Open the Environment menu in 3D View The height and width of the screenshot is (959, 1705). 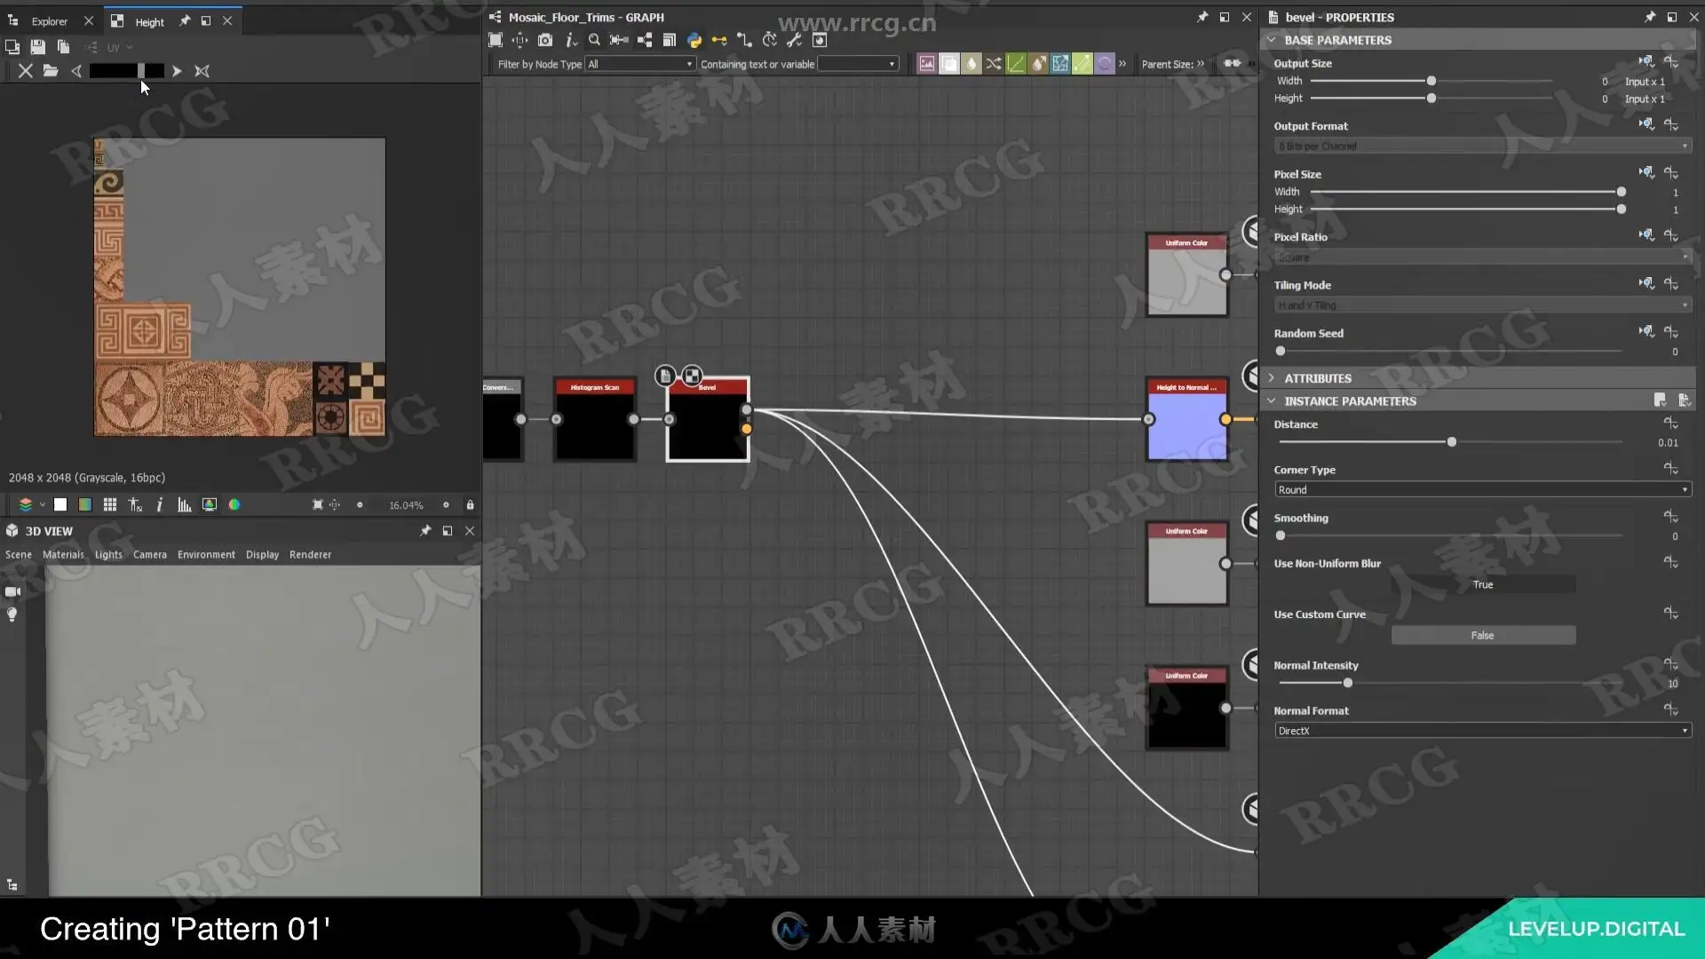206,554
